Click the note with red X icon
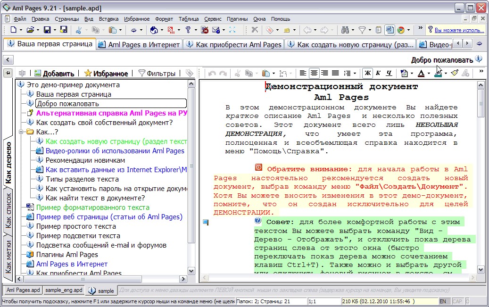The image size is (489, 307). (205, 30)
